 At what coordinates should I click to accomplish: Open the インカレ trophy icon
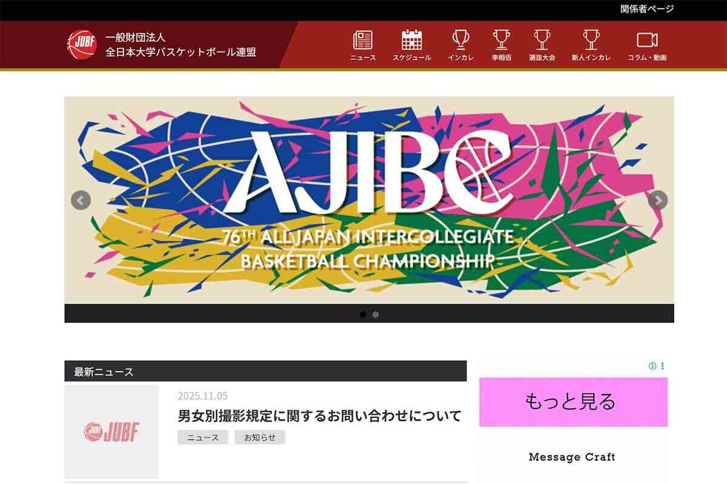tap(460, 40)
